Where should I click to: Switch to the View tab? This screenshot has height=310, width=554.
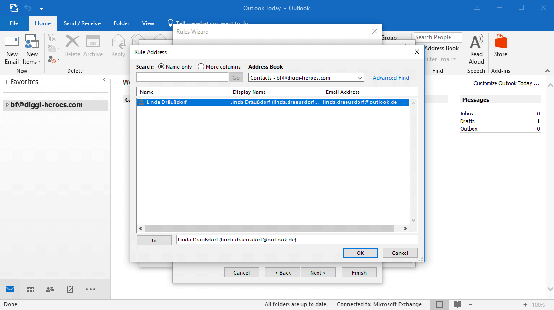(148, 23)
